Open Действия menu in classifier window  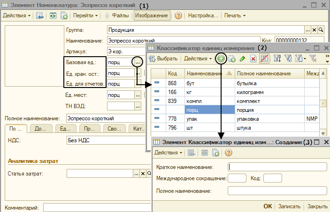pos(198,58)
